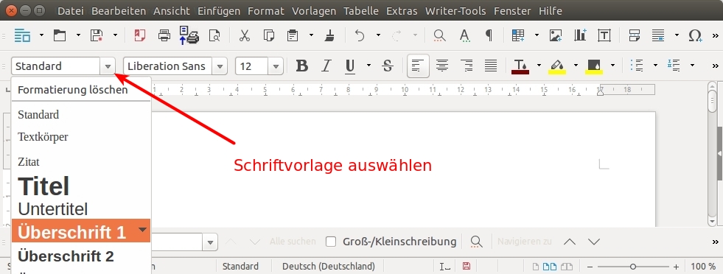The width and height of the screenshot is (723, 274).
Task: Click the Undo arrow icon
Action: click(x=360, y=35)
